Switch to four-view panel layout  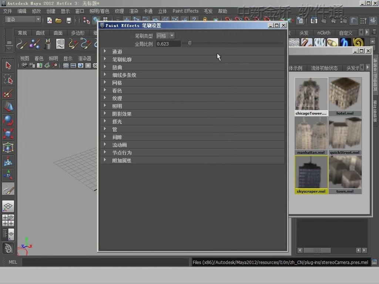[8, 220]
